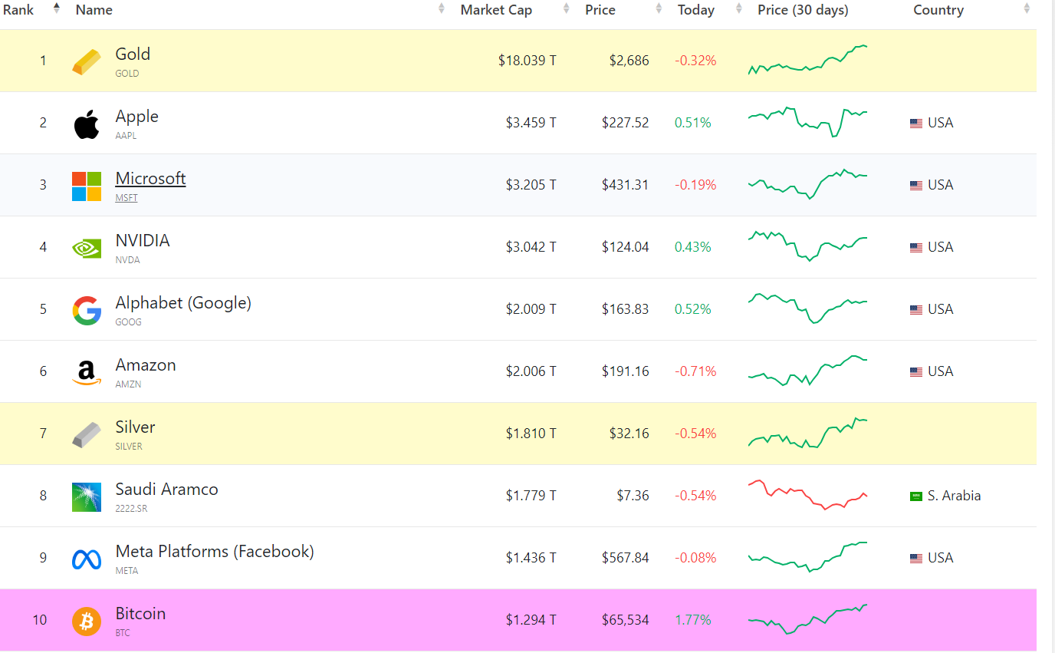
Task: Click the 2222.SR ticker symbol
Action: coord(131,509)
